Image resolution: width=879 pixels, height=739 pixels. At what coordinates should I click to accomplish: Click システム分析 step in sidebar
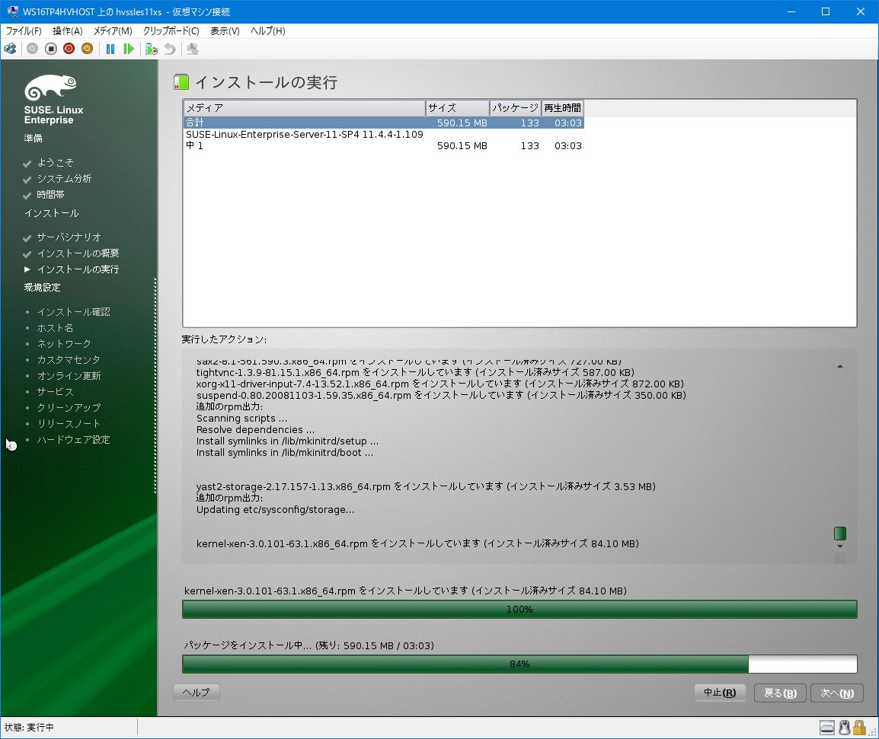click(64, 179)
